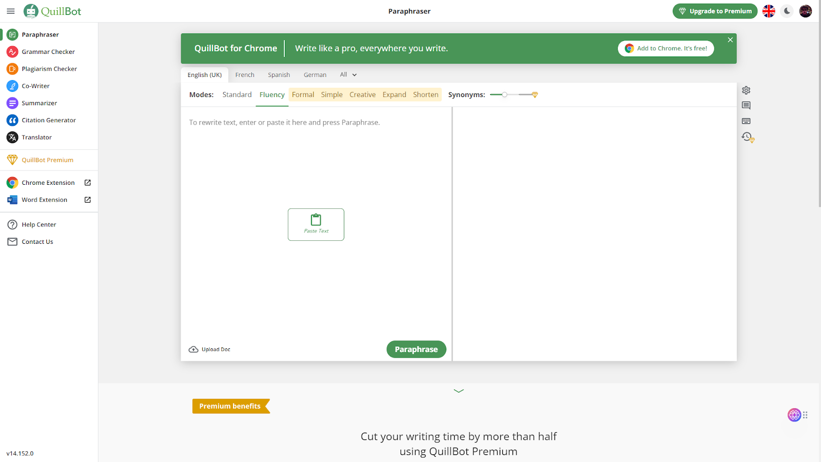Screen dimensions: 821x462
Task: Close the QuillBot for Chrome banner
Action: click(730, 40)
